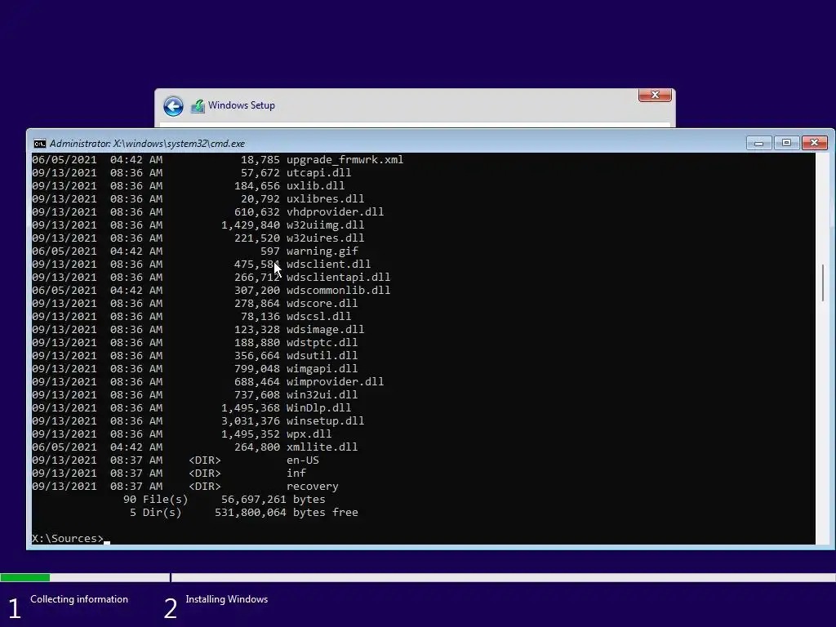Click the utcapi.dll entry
This screenshot has width=836, height=627.
[319, 173]
